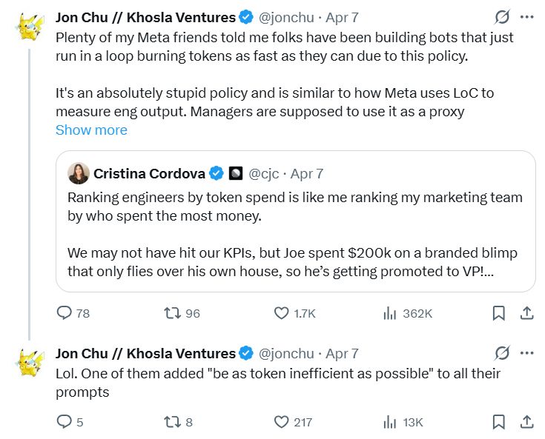View analytics for tweet with 13K views

[390, 422]
